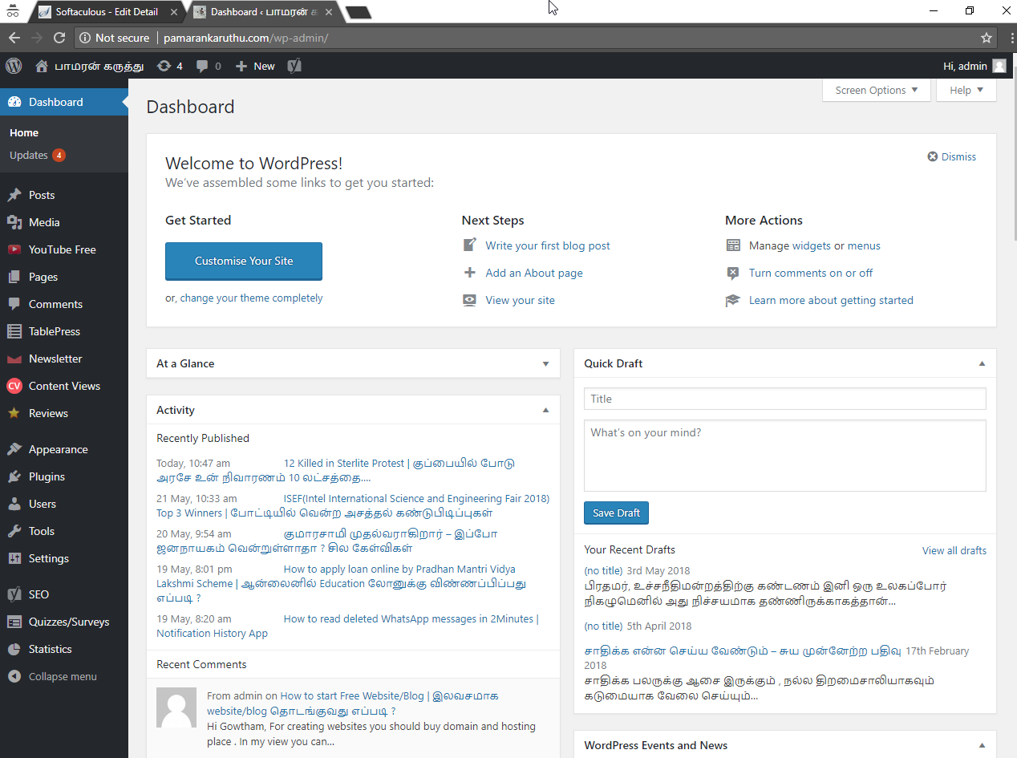Viewport: 1017px width, 758px height.
Task: Reload the page using browser refresh icon
Action: click(59, 38)
